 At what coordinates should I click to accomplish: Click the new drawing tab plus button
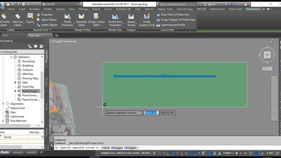(57, 36)
